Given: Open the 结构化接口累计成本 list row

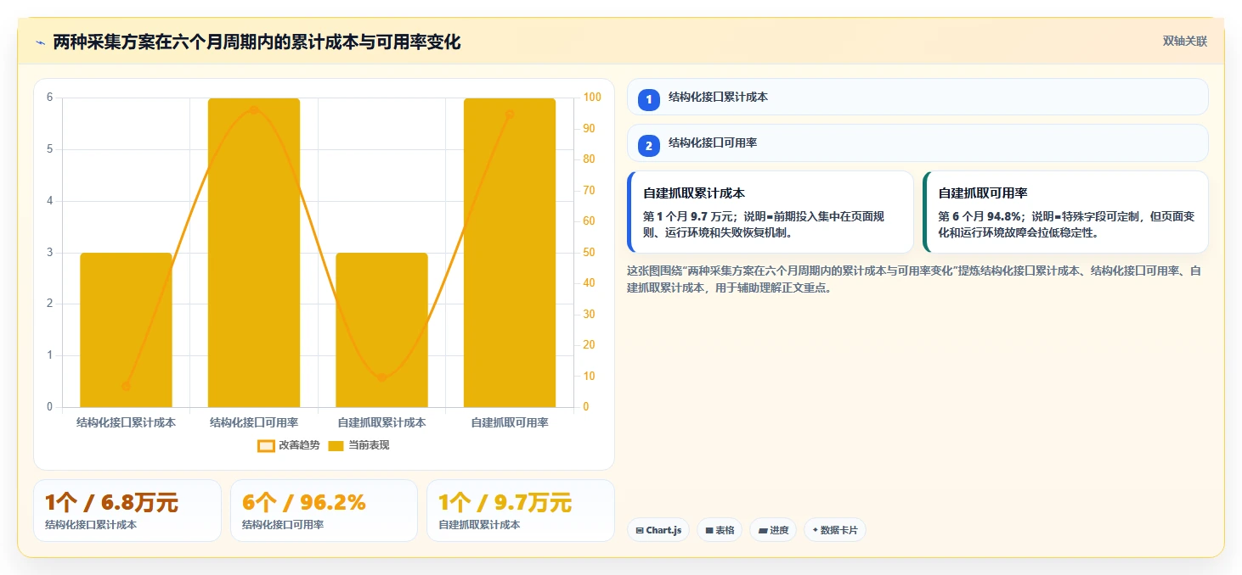Looking at the screenshot, I should pyautogui.click(x=917, y=97).
